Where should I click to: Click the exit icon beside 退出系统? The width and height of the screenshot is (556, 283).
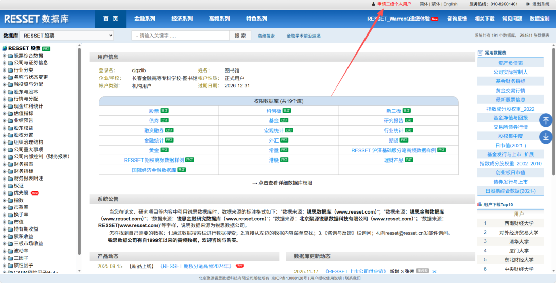pos(528,4)
